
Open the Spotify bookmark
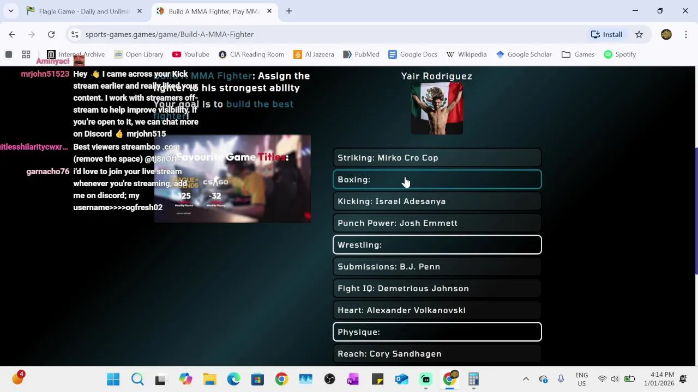620,54
